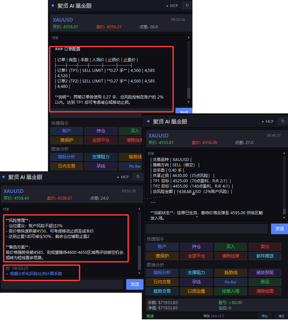Click the 导出 button in status bar
The height and width of the screenshot is (326, 288).
265,316
